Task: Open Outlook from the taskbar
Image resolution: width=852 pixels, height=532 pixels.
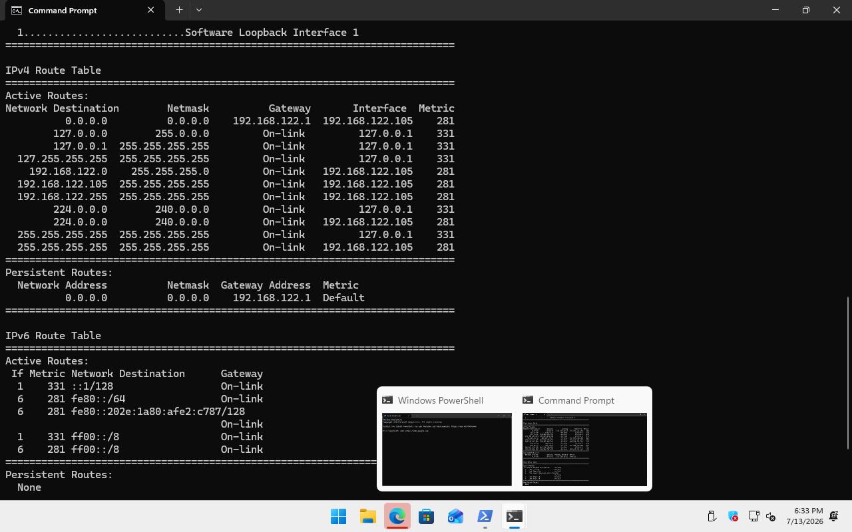Action: (455, 517)
